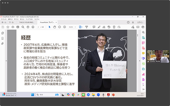Activate the selection arrow tool
Viewport: 170px width, 106px height.
click(50, 27)
